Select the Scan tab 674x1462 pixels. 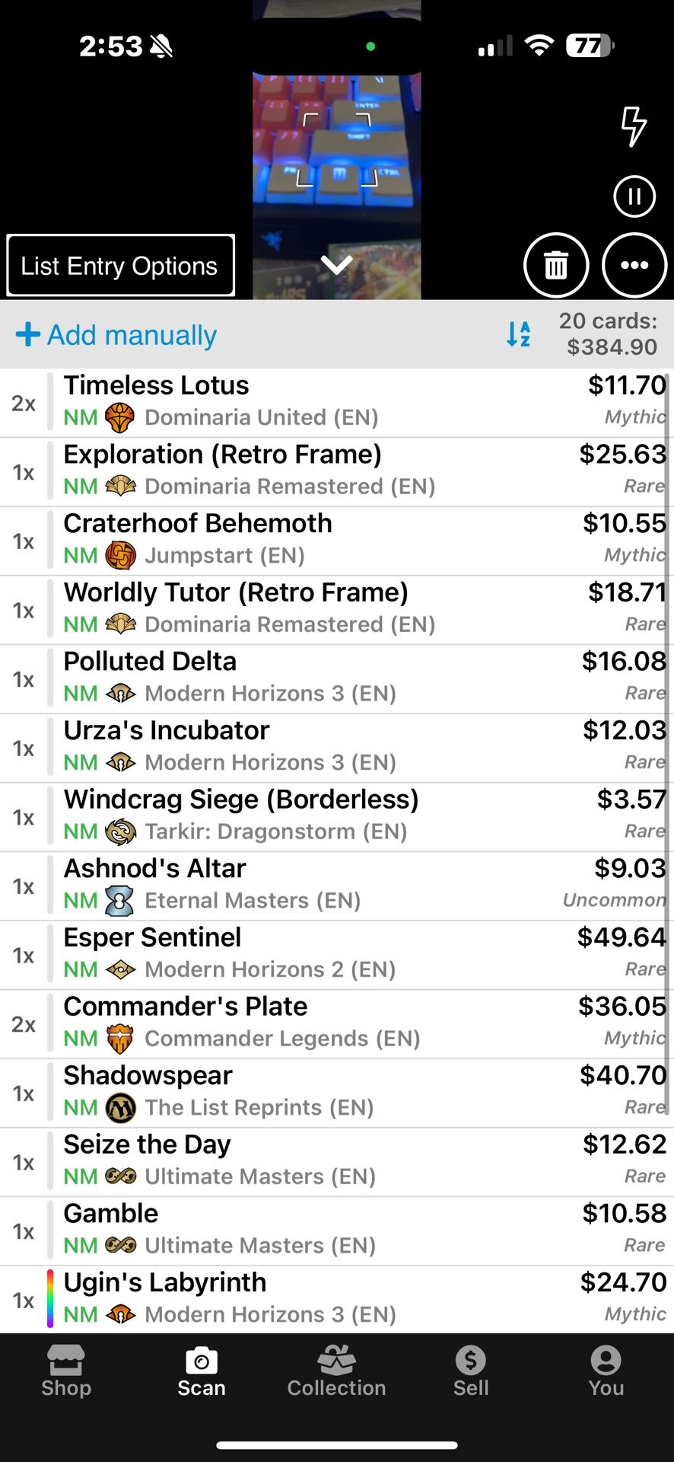(202, 1372)
